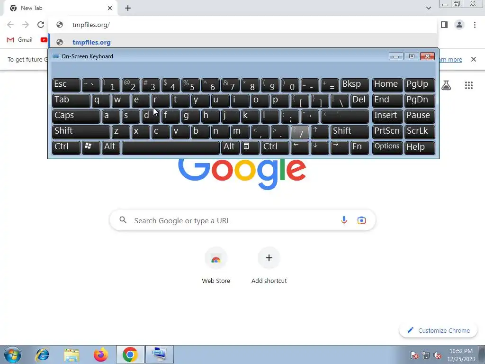Select the New Tab browser tab
Screen dimensions: 485x364
pyautogui.click(x=60, y=8)
